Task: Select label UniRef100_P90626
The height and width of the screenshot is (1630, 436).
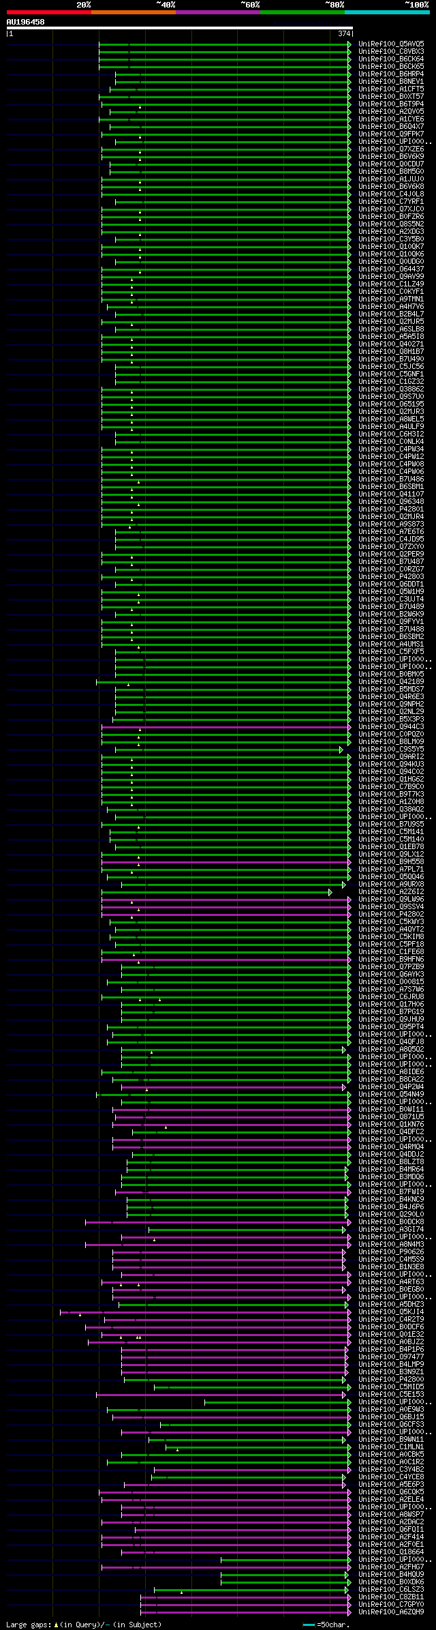Action: 391,1251
